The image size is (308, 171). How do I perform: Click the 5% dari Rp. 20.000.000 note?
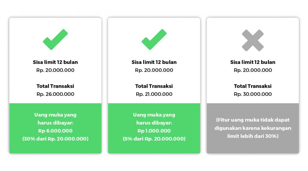[154, 139]
